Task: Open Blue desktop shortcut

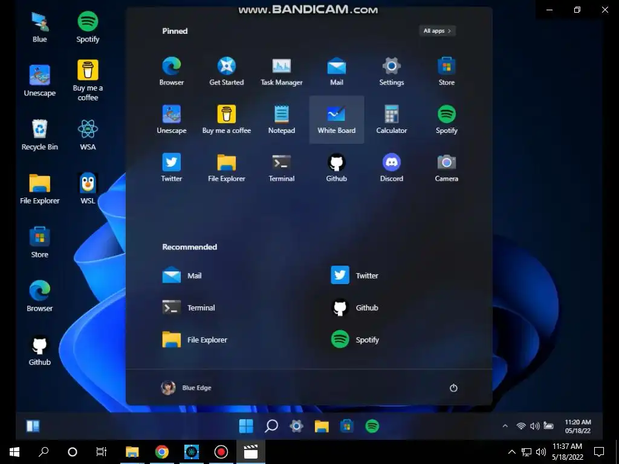Action: 39,27
